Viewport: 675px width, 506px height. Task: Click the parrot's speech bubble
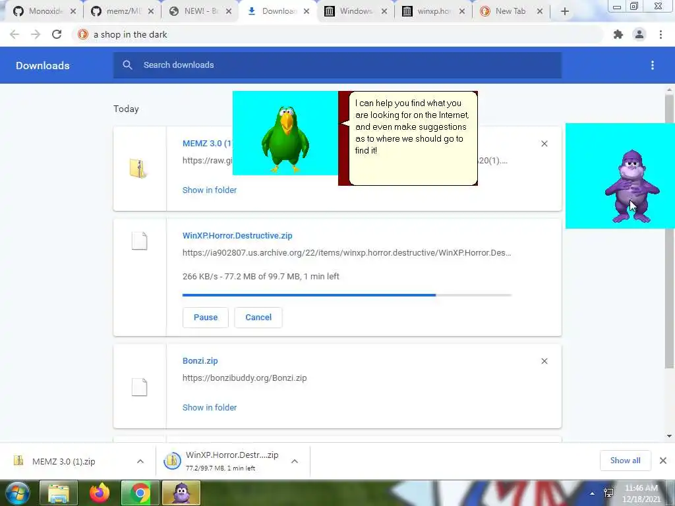click(x=413, y=138)
